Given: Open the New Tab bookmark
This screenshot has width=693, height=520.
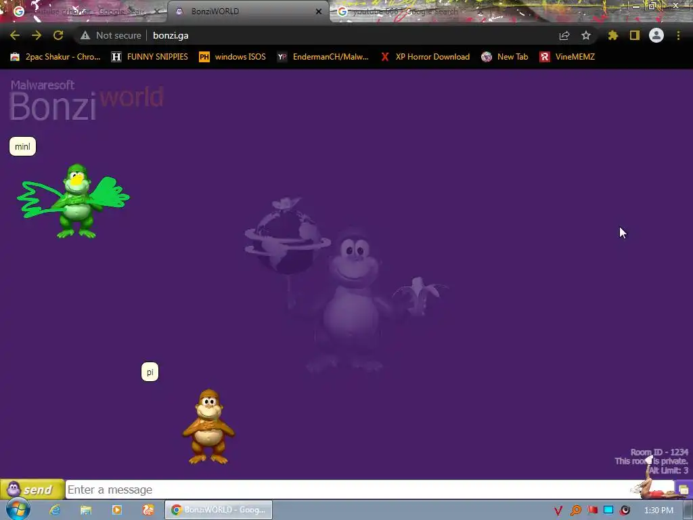Looking at the screenshot, I should pos(505,57).
